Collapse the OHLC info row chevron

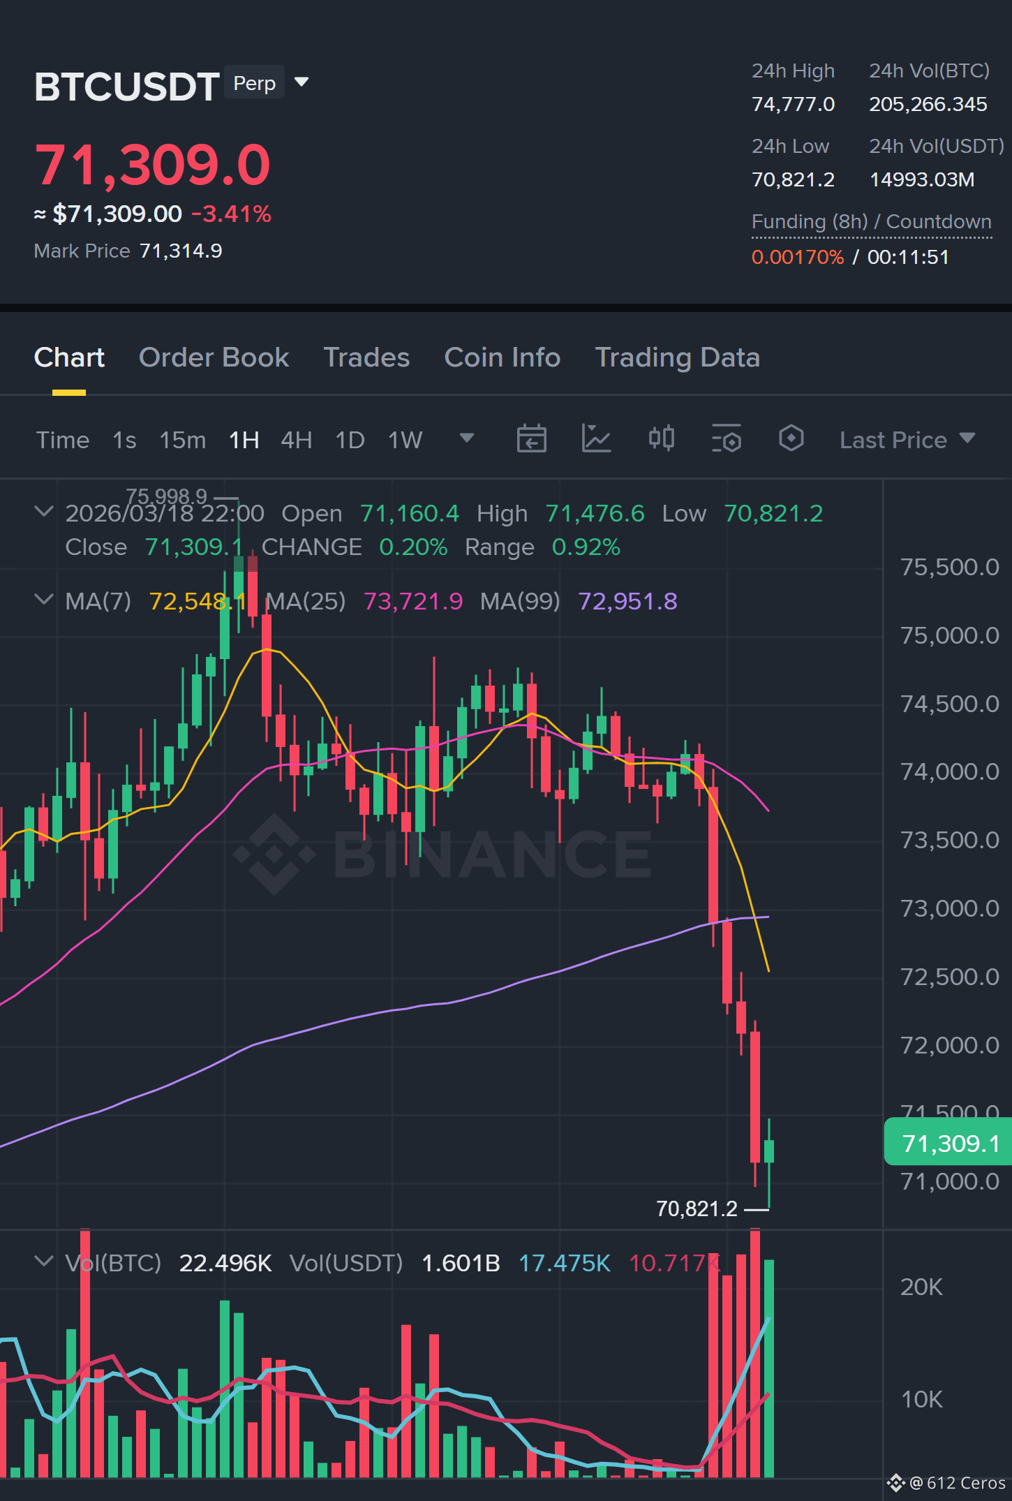(43, 512)
